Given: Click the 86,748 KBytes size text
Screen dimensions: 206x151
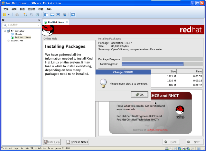Looking at the screenshot, I should point(120,46).
